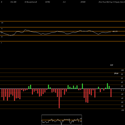The image size is (125, 125).
Task: Open the mini overview chart thumbnail
Action: pos(62,120)
